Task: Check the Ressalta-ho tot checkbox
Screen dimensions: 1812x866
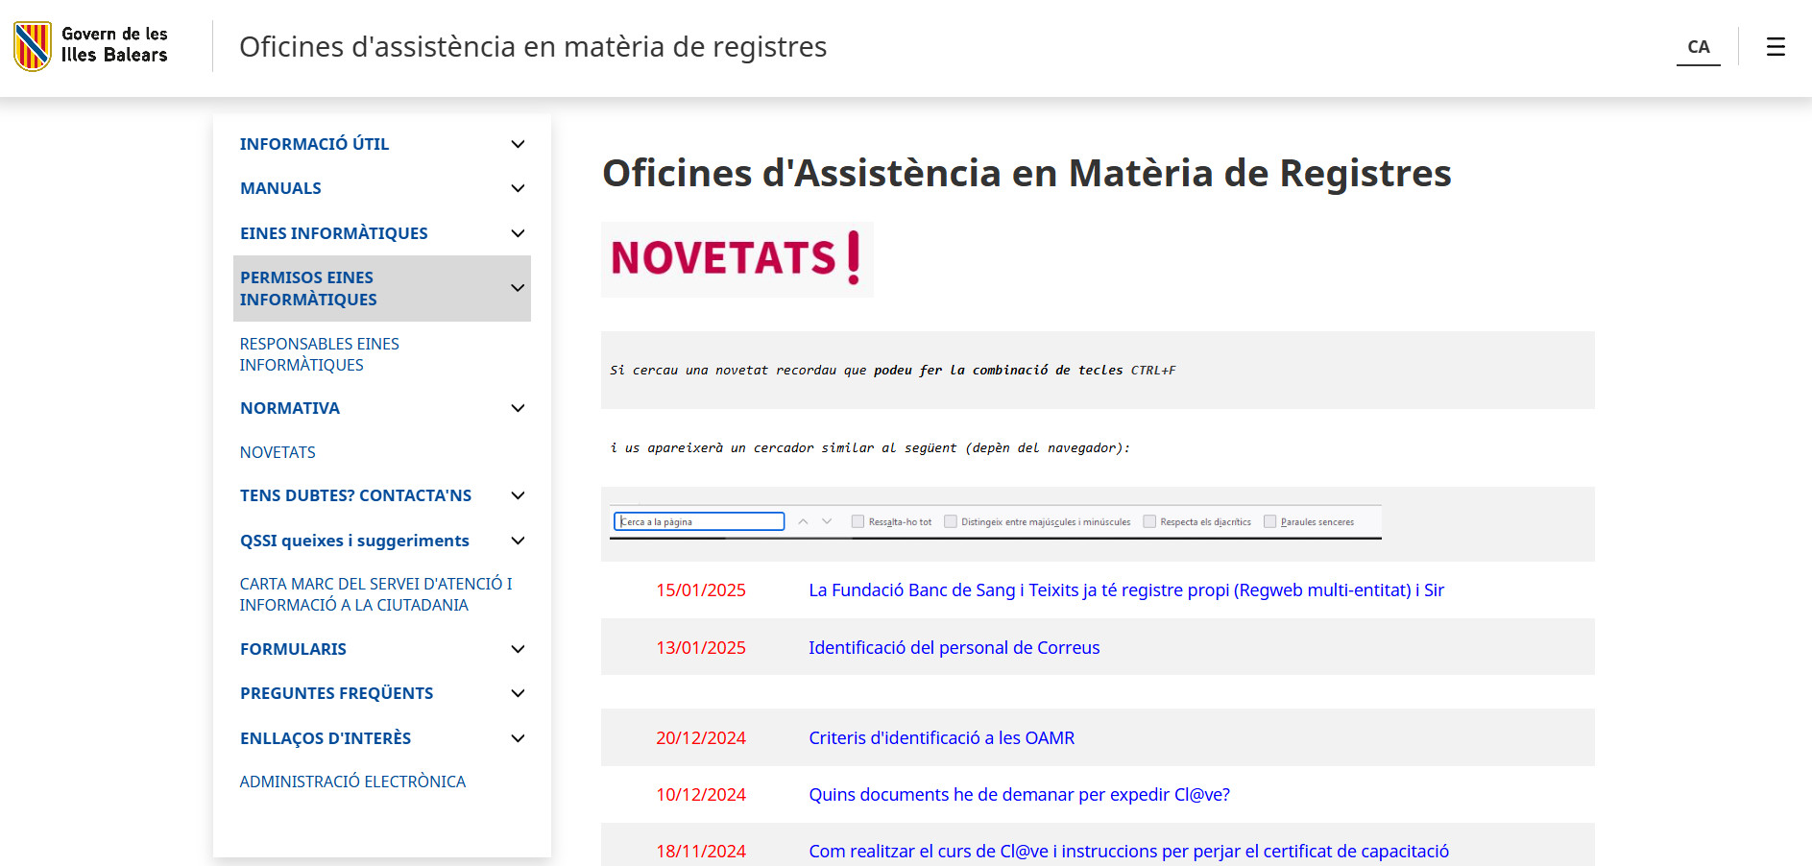Action: (858, 521)
